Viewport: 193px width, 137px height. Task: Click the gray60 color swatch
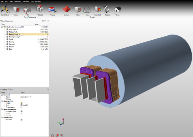22,105
